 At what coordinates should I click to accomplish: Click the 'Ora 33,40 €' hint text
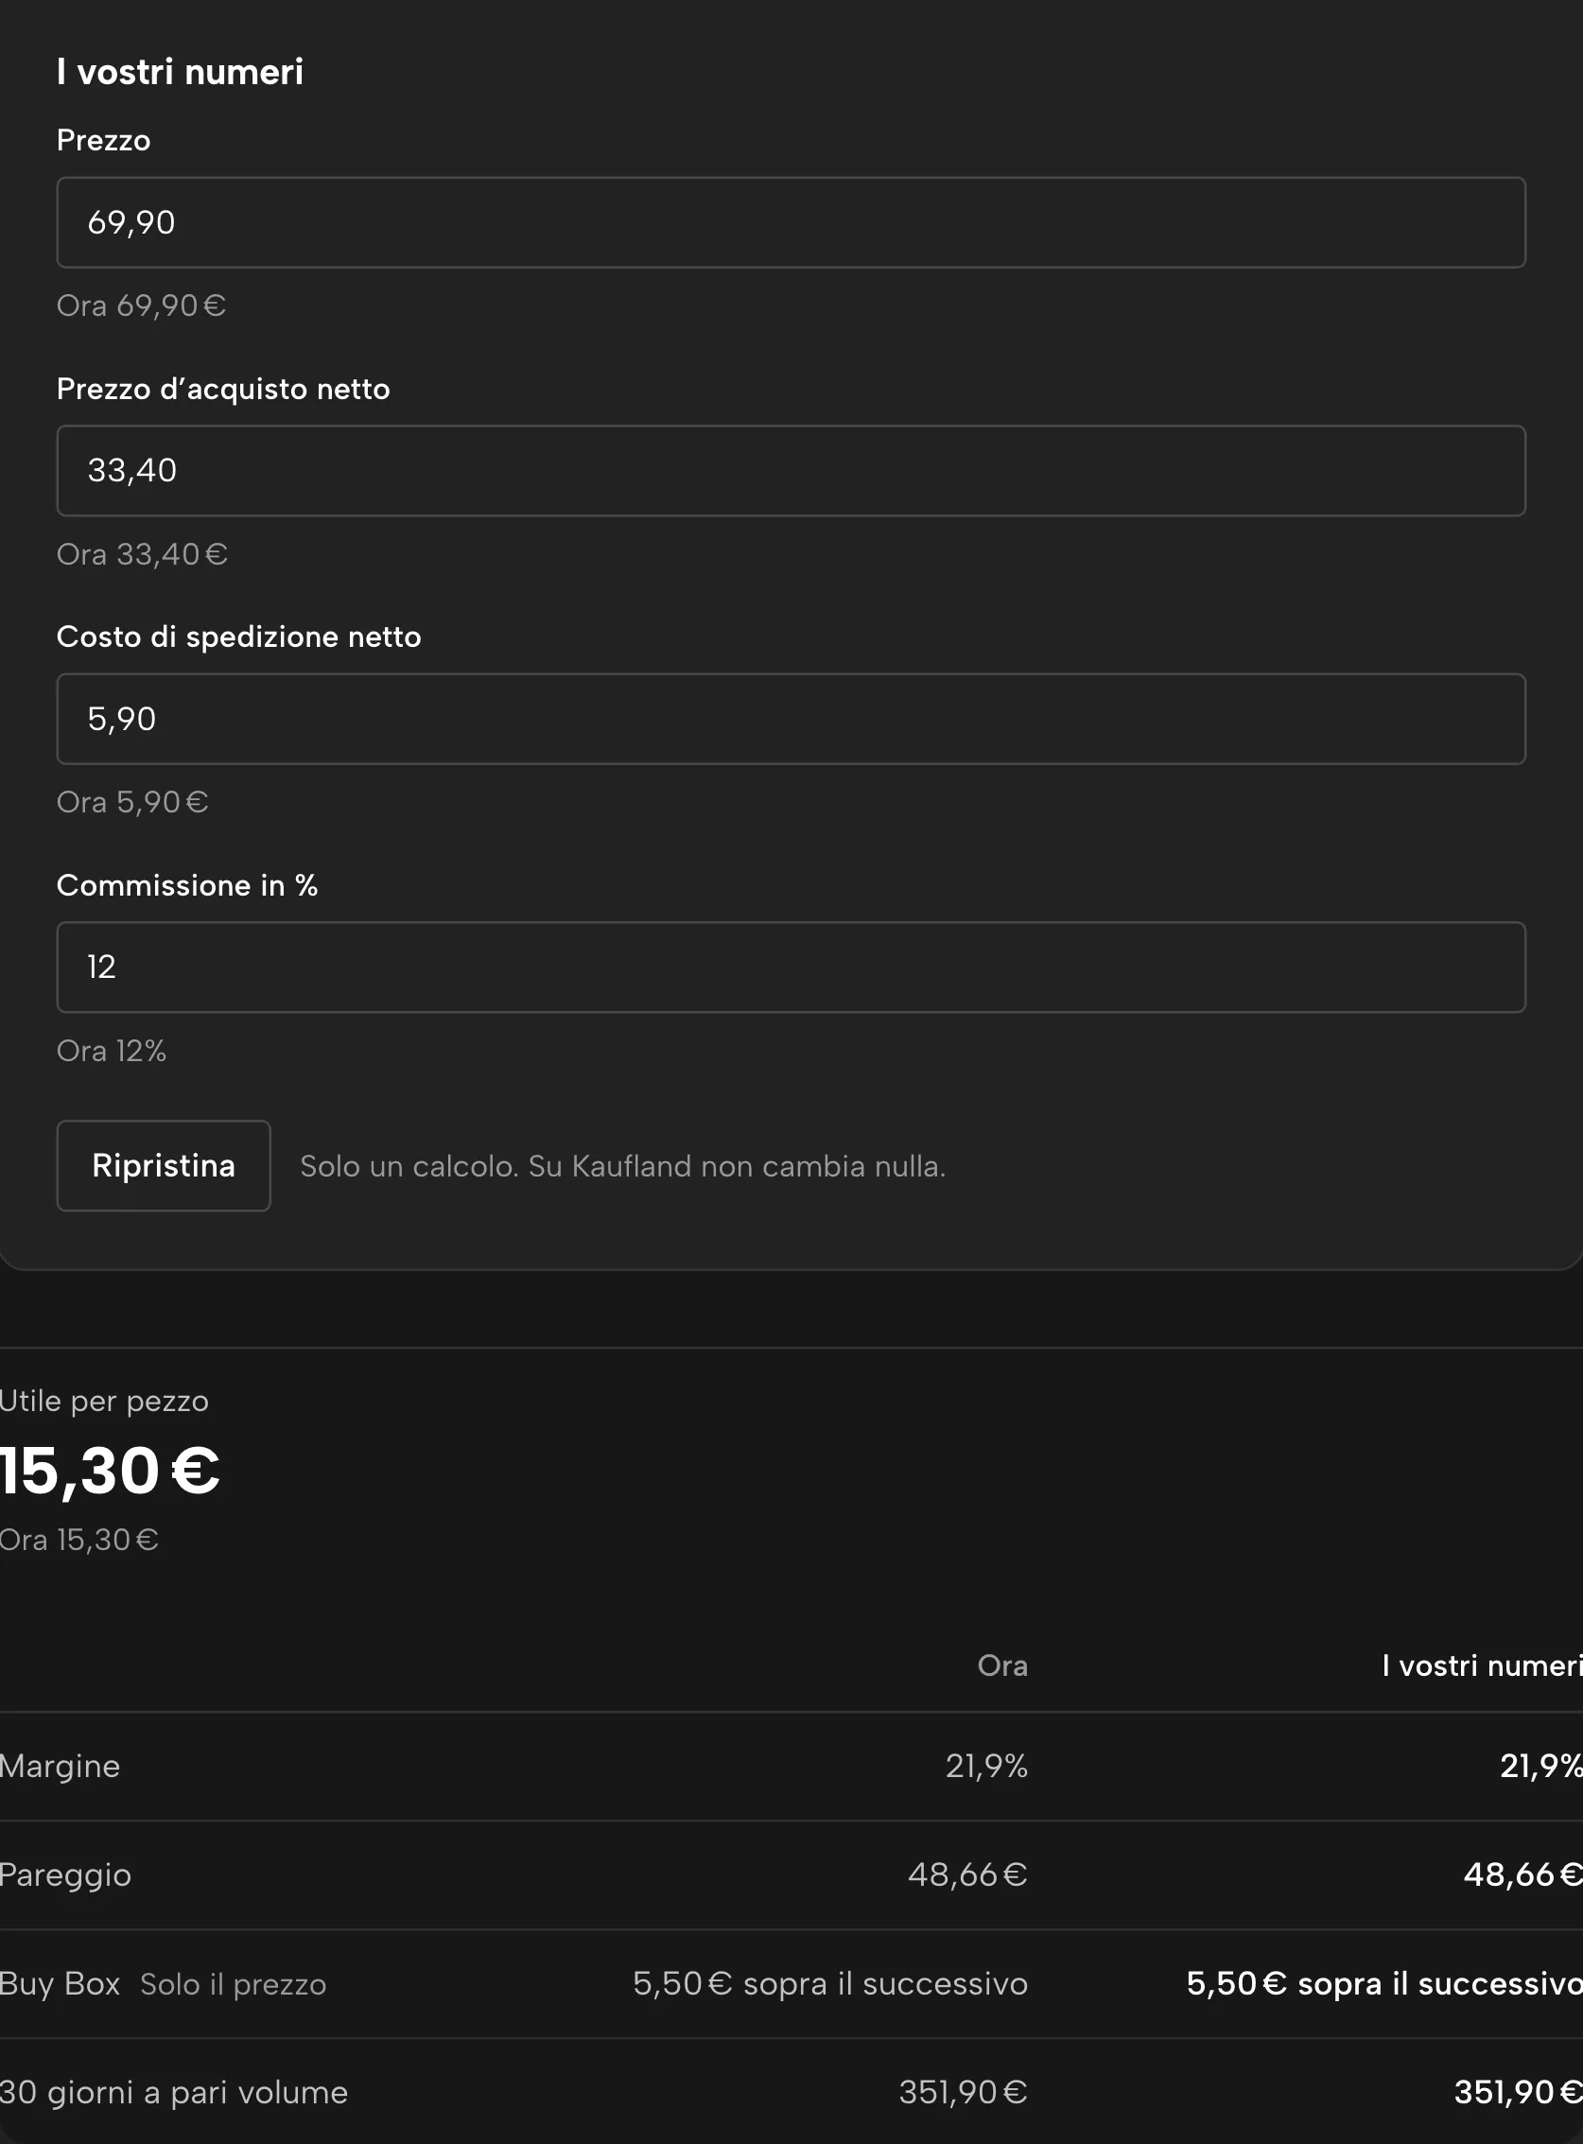pos(142,554)
